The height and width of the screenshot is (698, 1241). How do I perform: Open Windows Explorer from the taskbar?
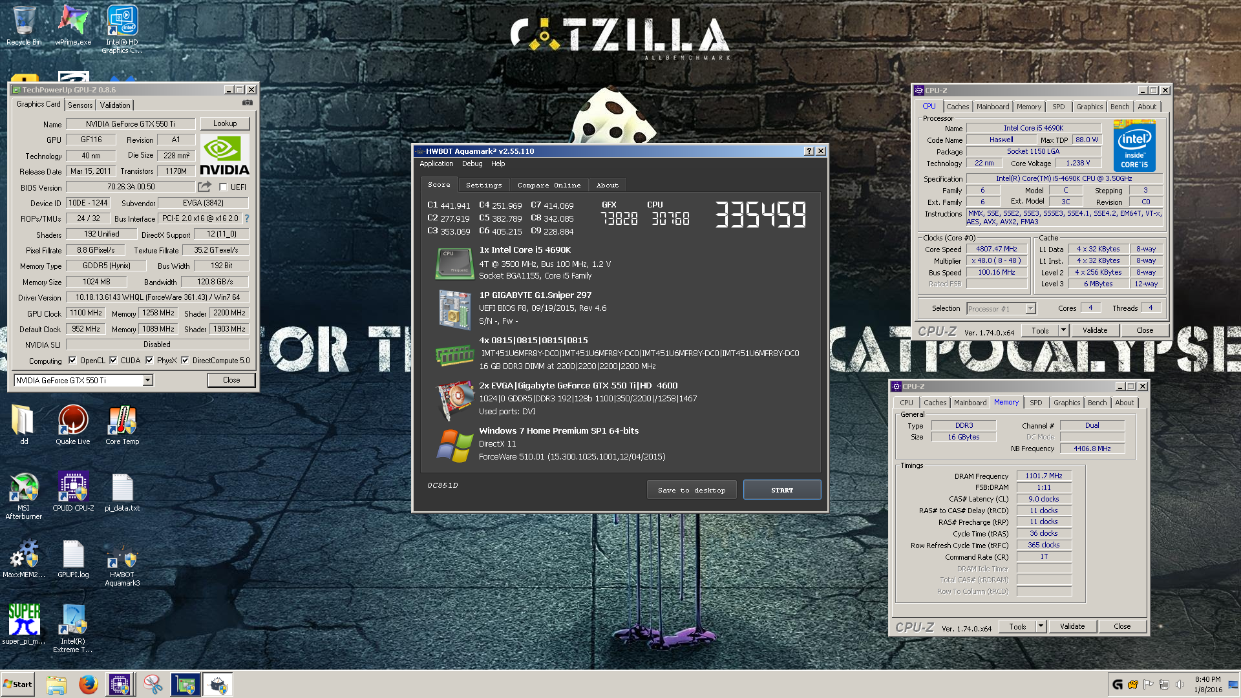click(x=56, y=684)
